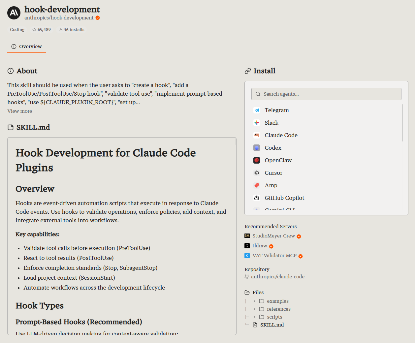Open the SKILL.md file link
The height and width of the screenshot is (343, 415).
pyautogui.click(x=272, y=325)
